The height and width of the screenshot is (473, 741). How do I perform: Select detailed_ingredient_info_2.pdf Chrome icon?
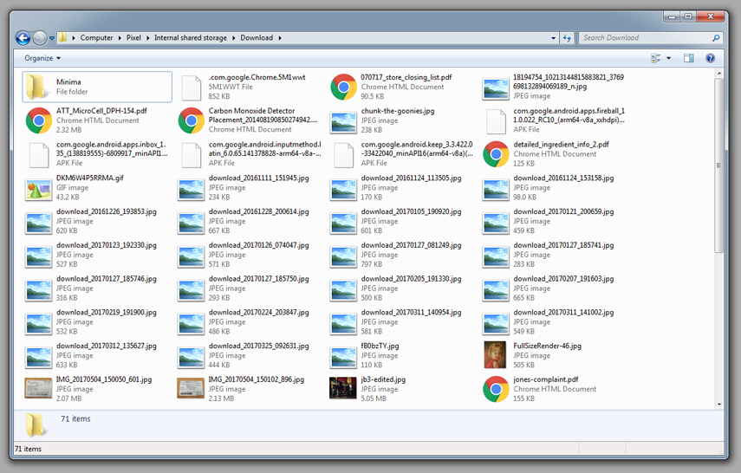pos(496,154)
